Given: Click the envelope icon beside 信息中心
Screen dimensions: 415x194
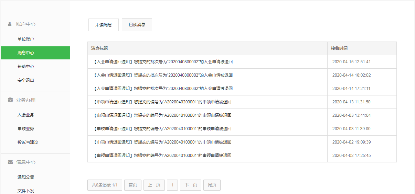Looking at the screenshot, I should click(10, 162).
